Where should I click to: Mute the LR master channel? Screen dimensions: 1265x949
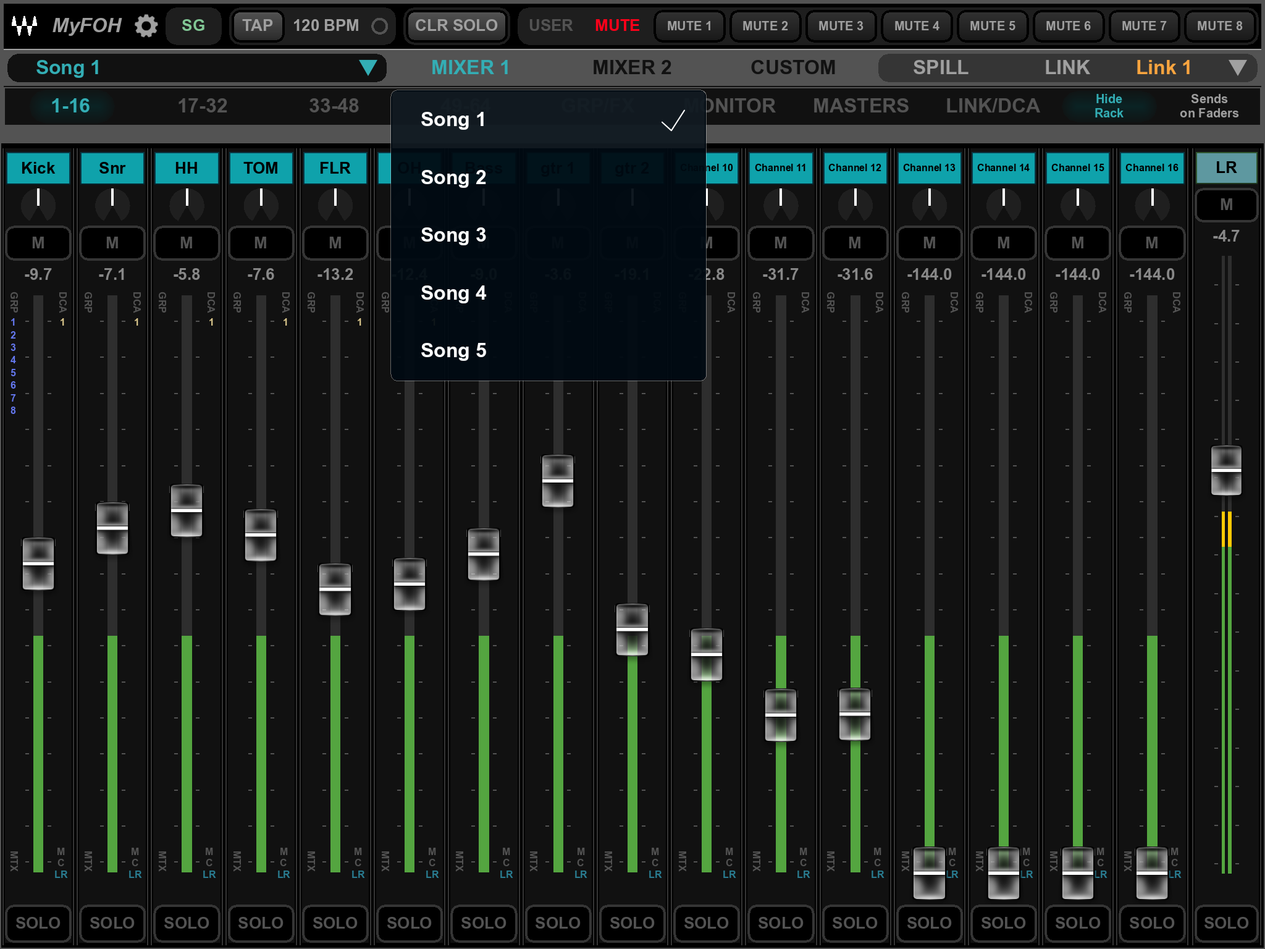tap(1226, 205)
